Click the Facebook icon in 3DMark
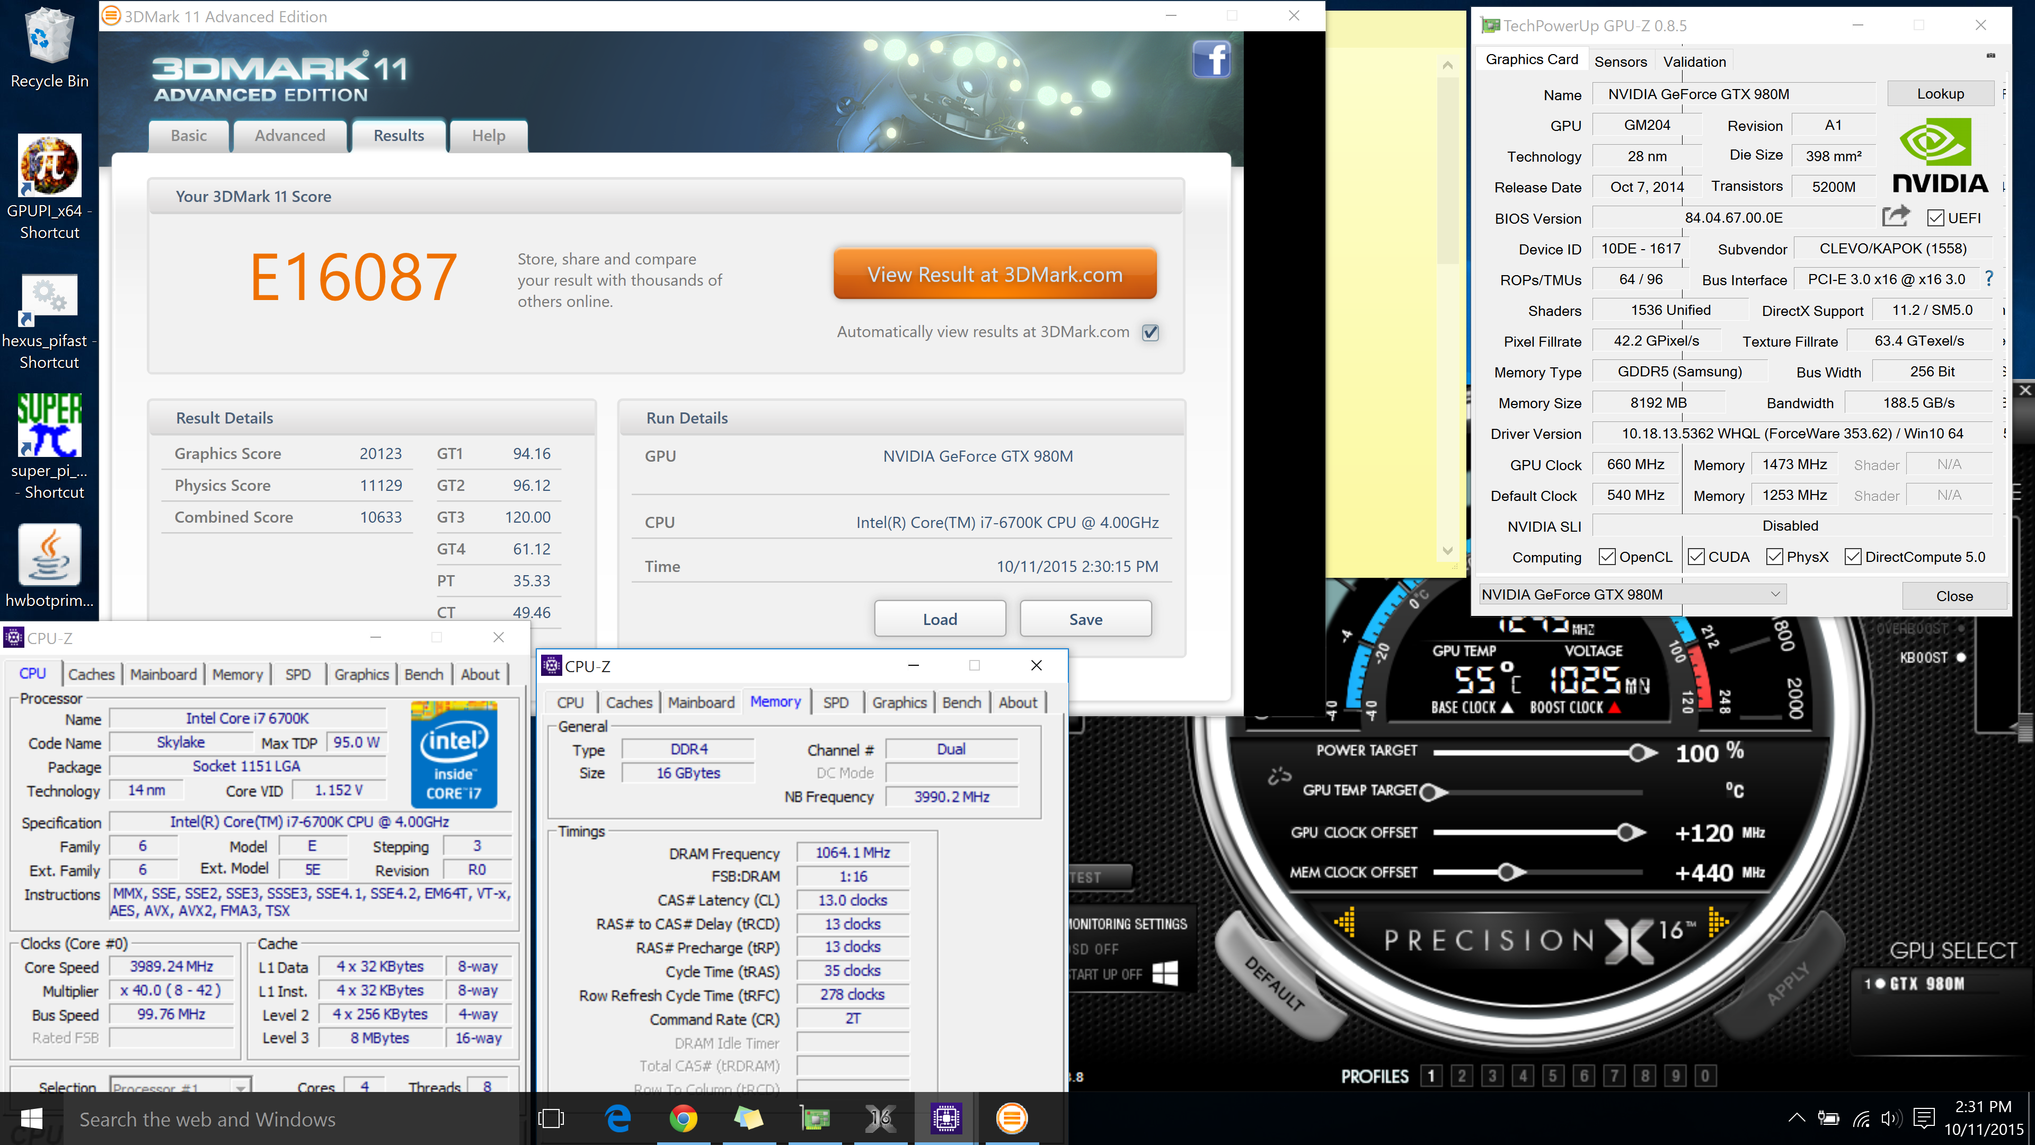Image resolution: width=2035 pixels, height=1145 pixels. pyautogui.click(x=1212, y=59)
